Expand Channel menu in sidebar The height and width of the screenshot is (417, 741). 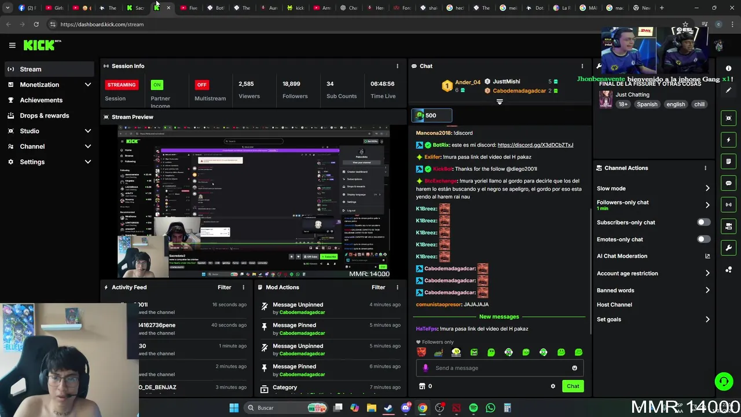tap(88, 147)
